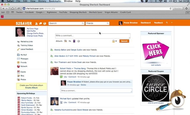The image size is (190, 115).
Task: Attach a link using the second Attach icon
Action: click(x=70, y=41)
